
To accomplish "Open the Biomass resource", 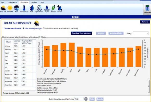I will click(x=53, y=9).
